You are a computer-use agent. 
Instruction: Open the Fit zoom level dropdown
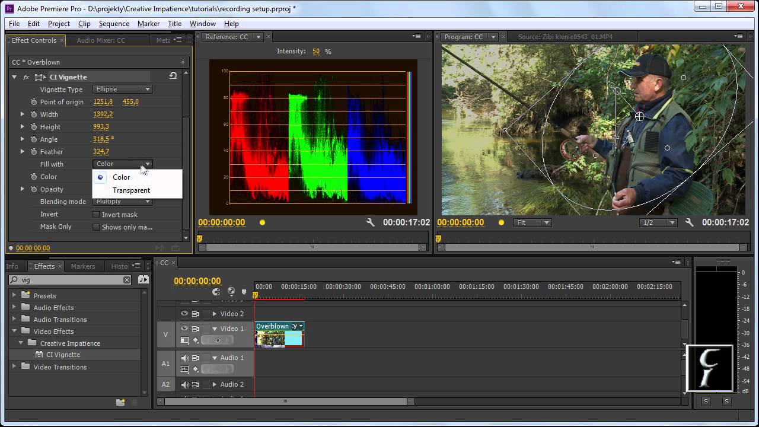click(532, 222)
